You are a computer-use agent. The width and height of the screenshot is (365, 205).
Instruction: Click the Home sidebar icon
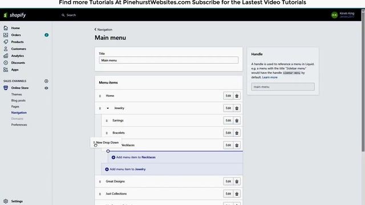click(6, 28)
